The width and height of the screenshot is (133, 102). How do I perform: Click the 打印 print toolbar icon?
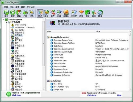click(x=25, y=13)
